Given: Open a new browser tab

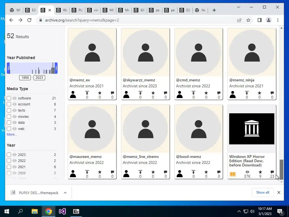Looking at the screenshot, I should point(214,10).
